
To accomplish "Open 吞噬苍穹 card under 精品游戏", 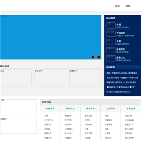I will (x=50, y=78).
